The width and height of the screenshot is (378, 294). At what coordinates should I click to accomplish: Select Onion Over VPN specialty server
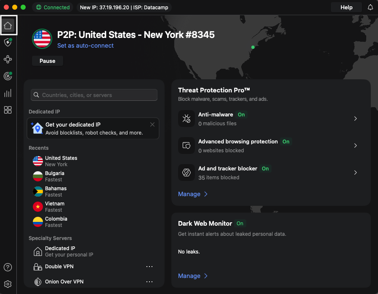coord(93,282)
